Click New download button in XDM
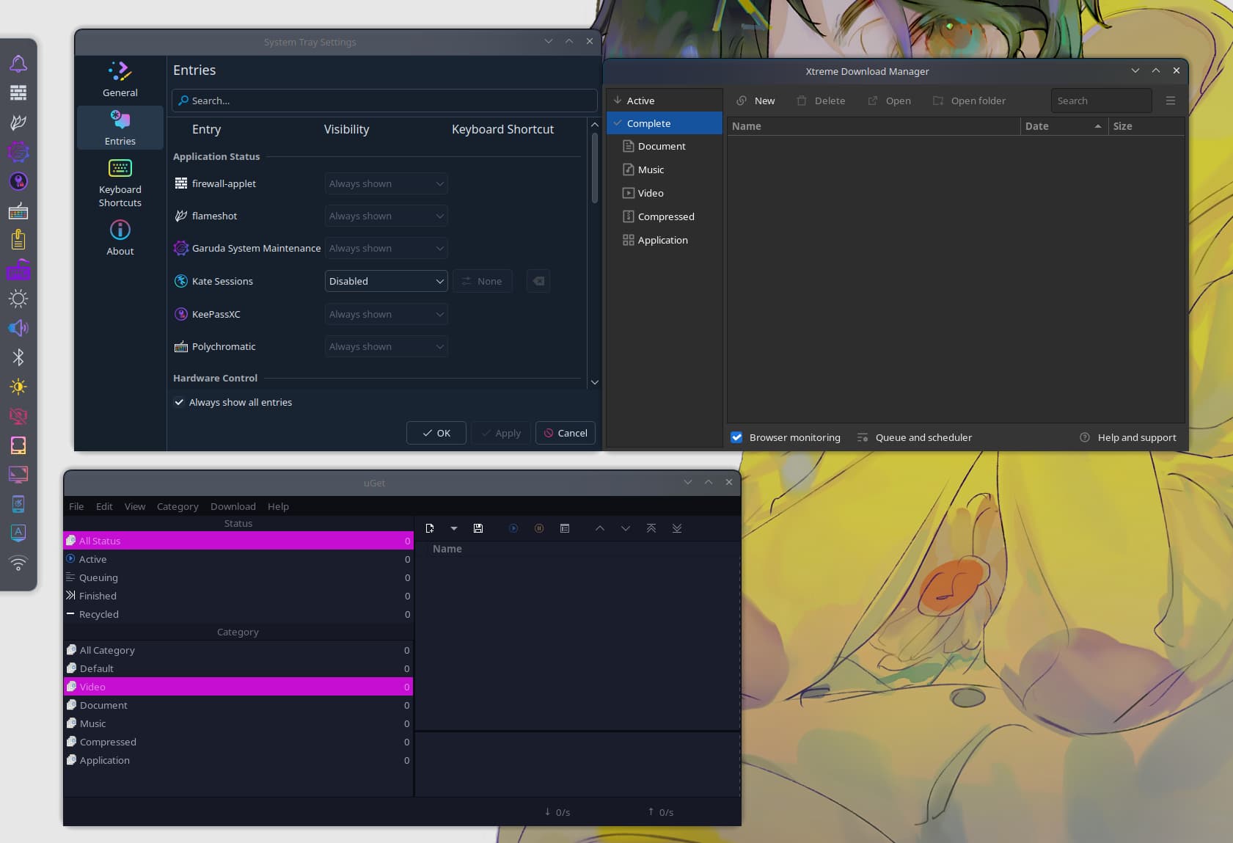 point(755,101)
